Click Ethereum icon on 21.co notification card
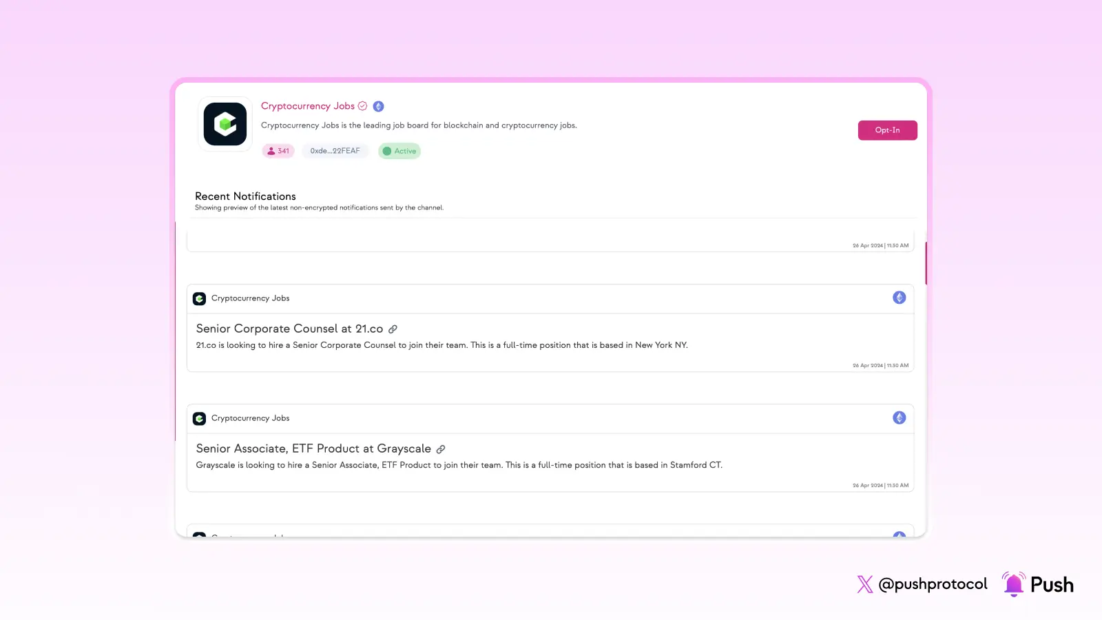Viewport: 1102px width, 620px height. [899, 298]
